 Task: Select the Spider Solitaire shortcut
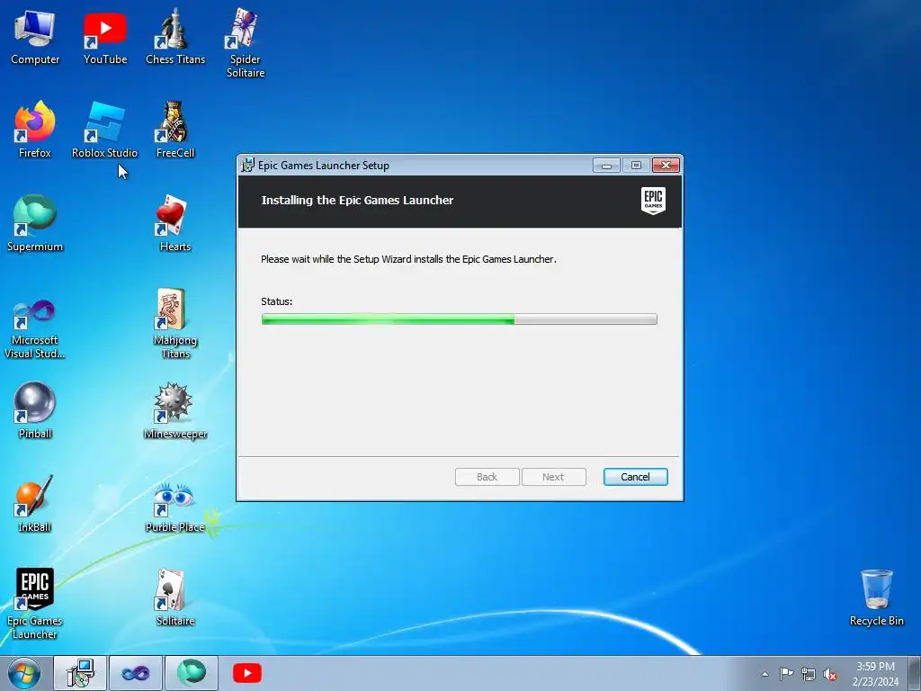(x=246, y=43)
